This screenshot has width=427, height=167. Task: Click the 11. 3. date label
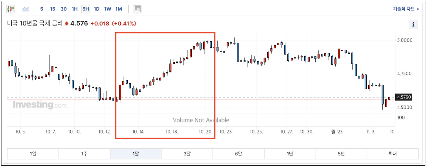pos(371,132)
